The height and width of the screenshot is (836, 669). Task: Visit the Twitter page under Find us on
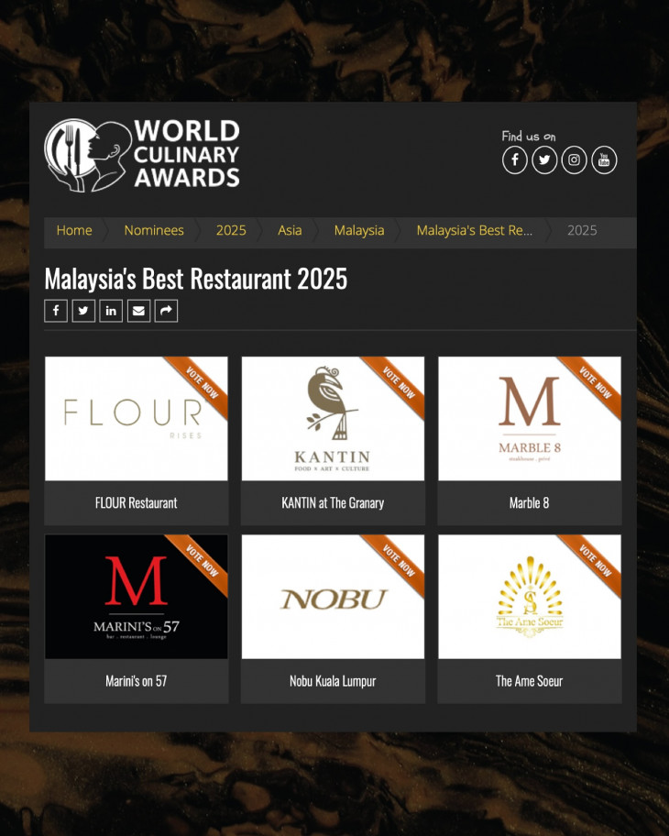544,159
